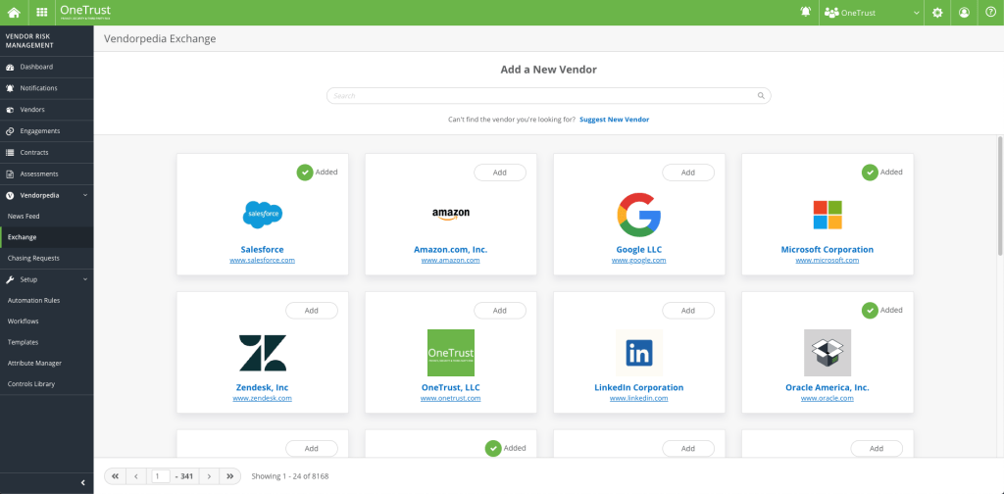1004x494 pixels.
Task: Collapse the sidebar with the arrow icon
Action: [83, 482]
